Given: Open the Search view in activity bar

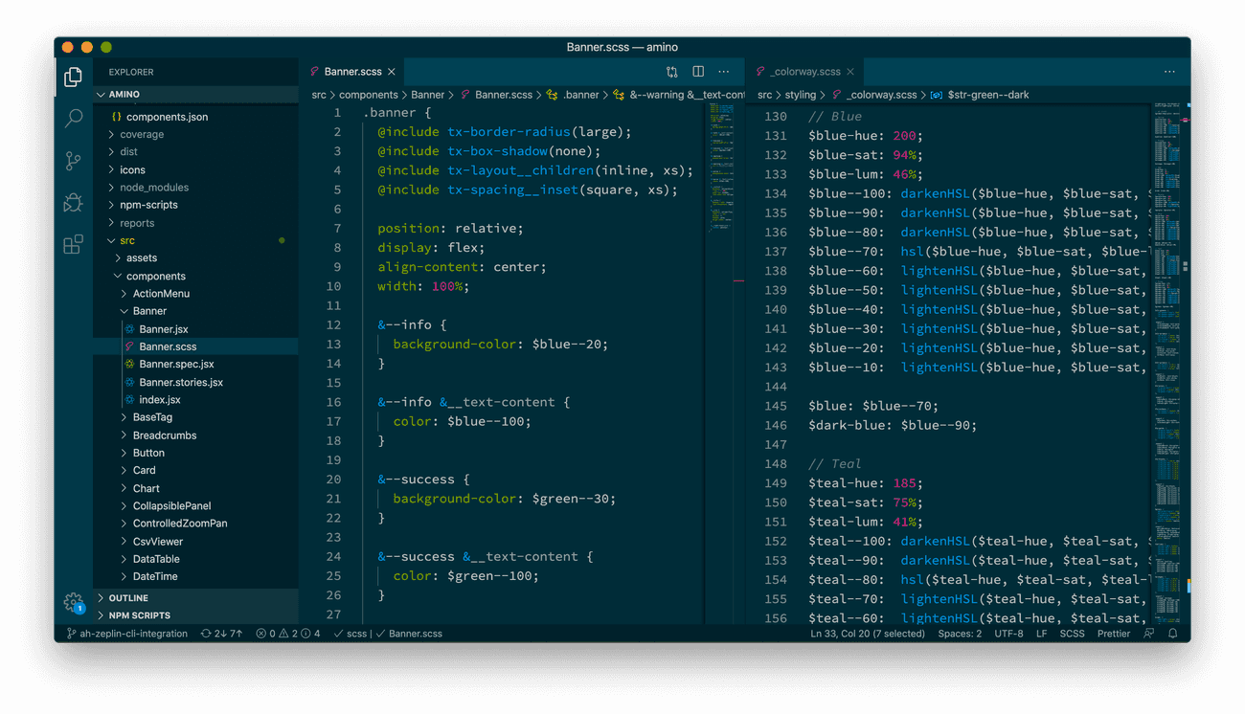Looking at the screenshot, I should pyautogui.click(x=73, y=119).
